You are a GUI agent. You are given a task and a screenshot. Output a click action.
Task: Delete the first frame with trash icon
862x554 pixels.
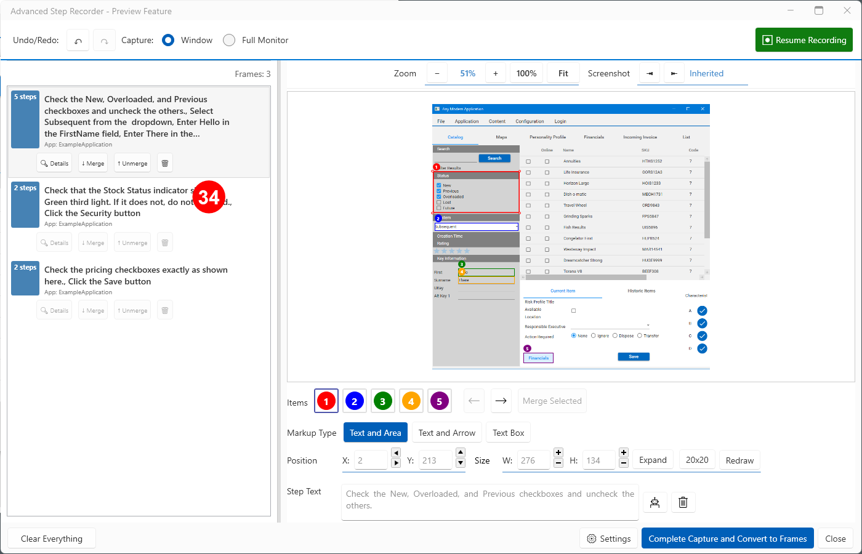(x=165, y=163)
